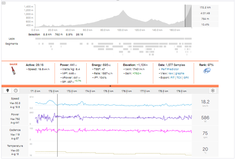
Task: Export activity as GPX file
Action: pos(186,78)
